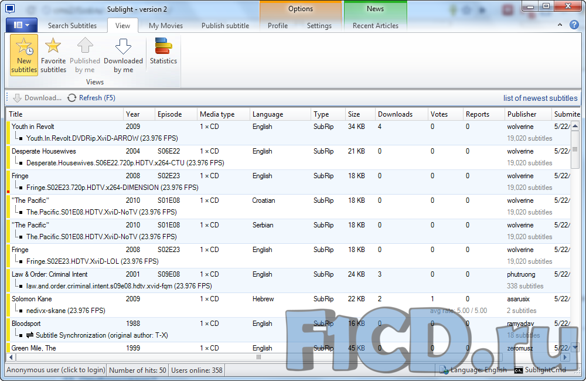
Task: Open the Profile tab
Action: (278, 26)
